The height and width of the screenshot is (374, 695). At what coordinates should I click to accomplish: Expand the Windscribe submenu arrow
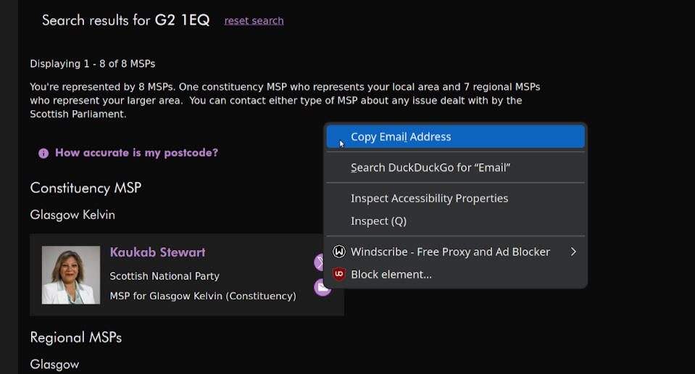coord(573,252)
